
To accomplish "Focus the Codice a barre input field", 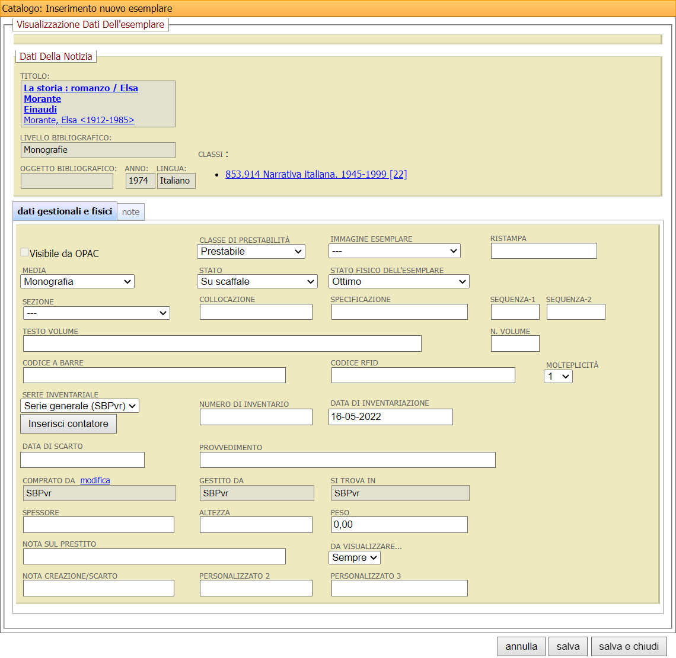I will coord(154,375).
